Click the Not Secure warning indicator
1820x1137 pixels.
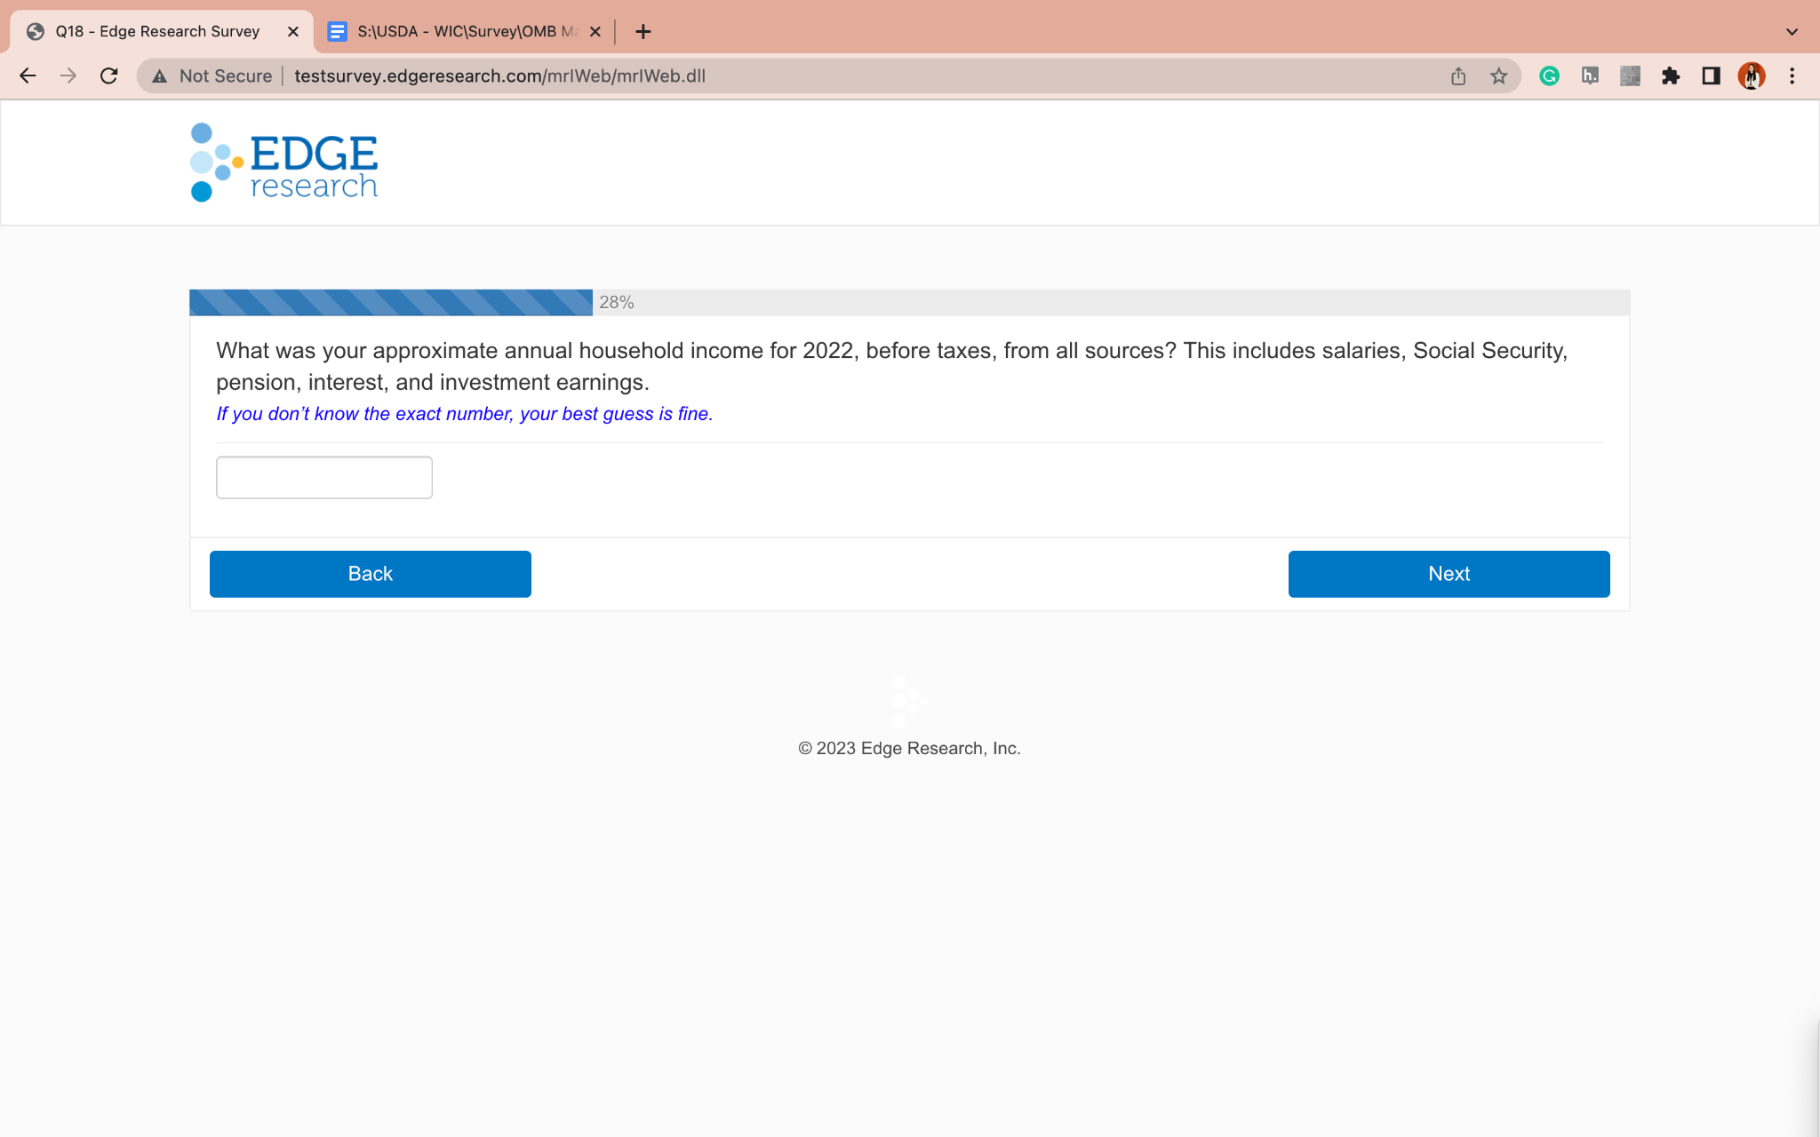click(212, 76)
